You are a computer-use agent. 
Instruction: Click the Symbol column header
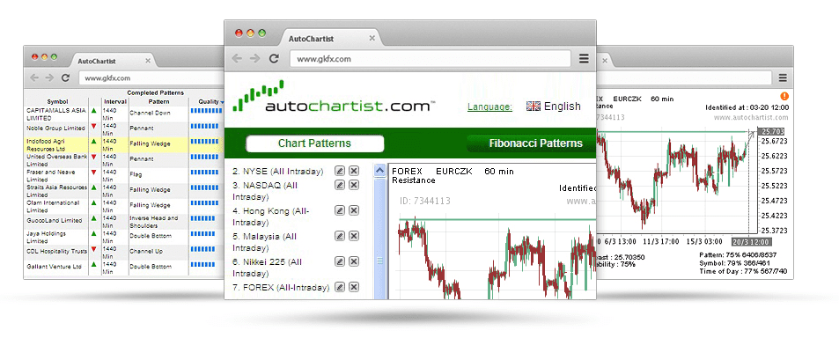[58, 101]
